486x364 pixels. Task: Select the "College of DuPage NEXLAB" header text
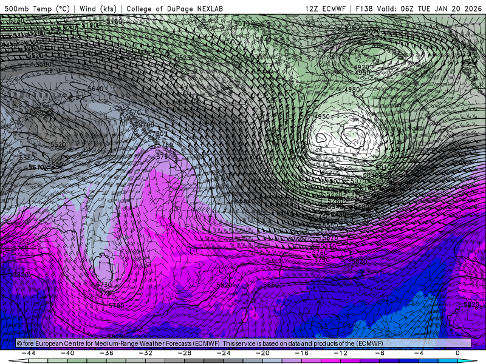point(174,8)
